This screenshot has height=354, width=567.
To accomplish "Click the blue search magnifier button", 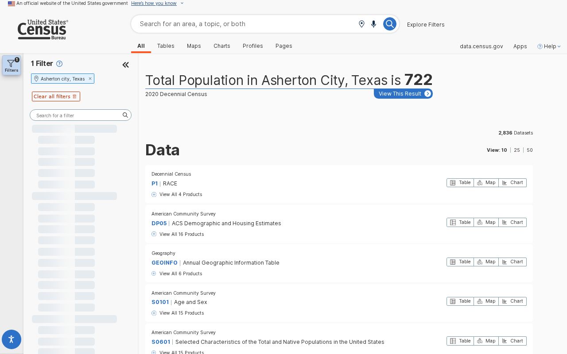I will [x=389, y=24].
